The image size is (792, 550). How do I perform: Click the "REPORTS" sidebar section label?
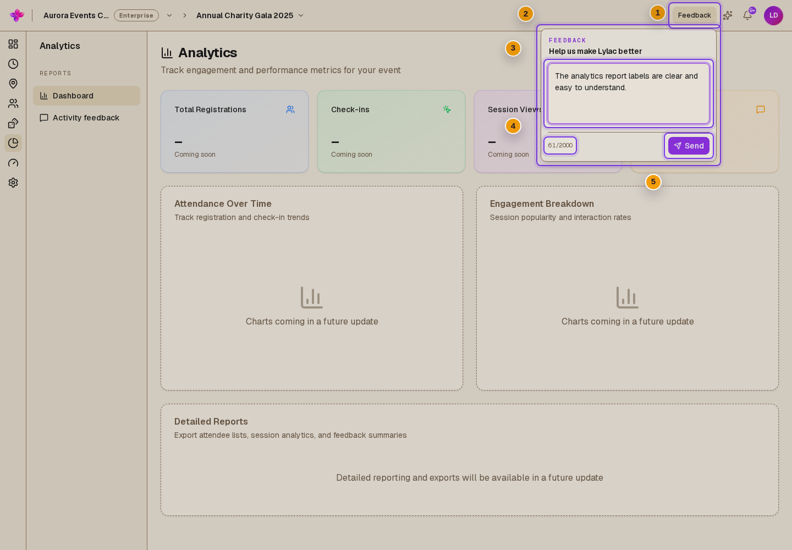(56, 73)
